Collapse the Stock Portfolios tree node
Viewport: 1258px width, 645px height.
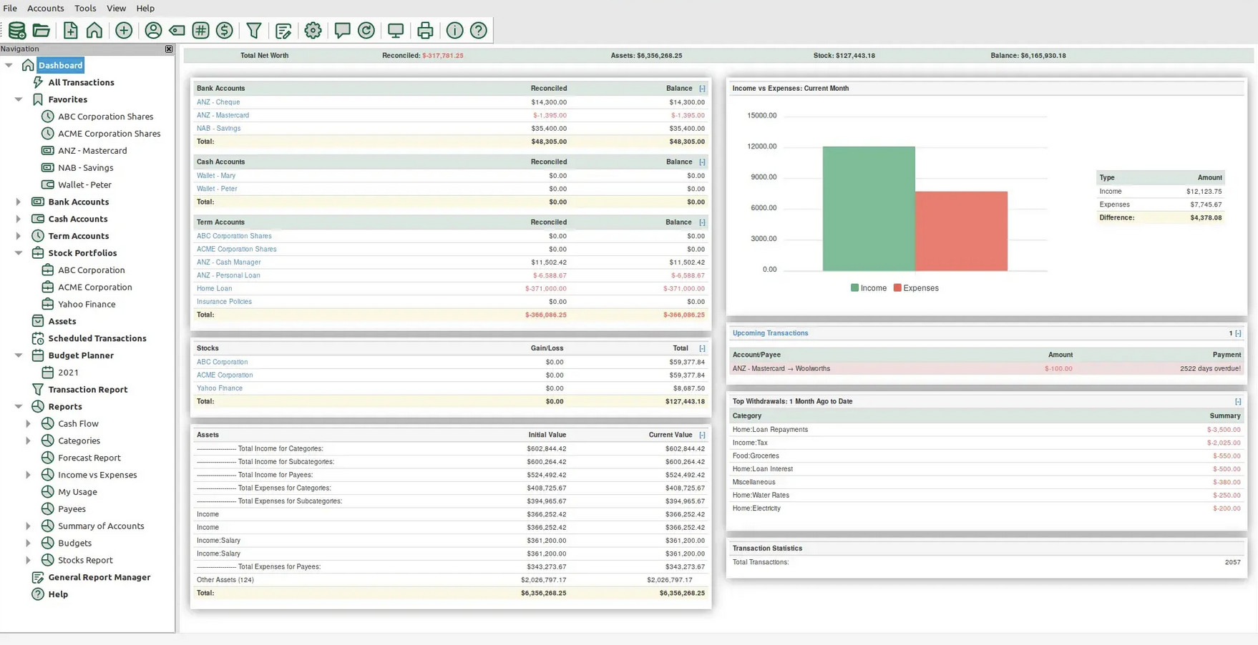19,253
